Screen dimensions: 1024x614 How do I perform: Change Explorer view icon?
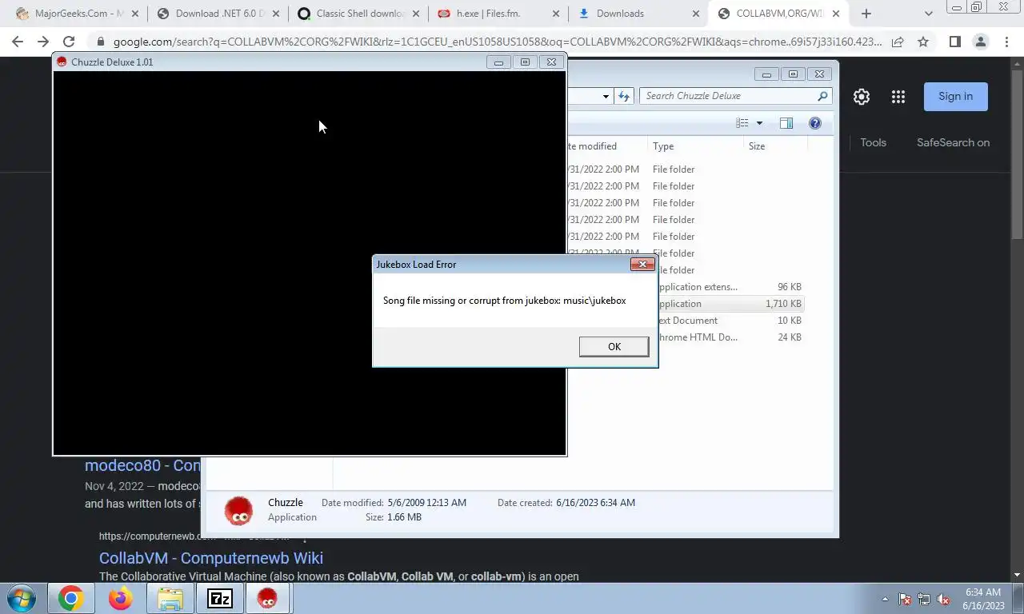742,123
